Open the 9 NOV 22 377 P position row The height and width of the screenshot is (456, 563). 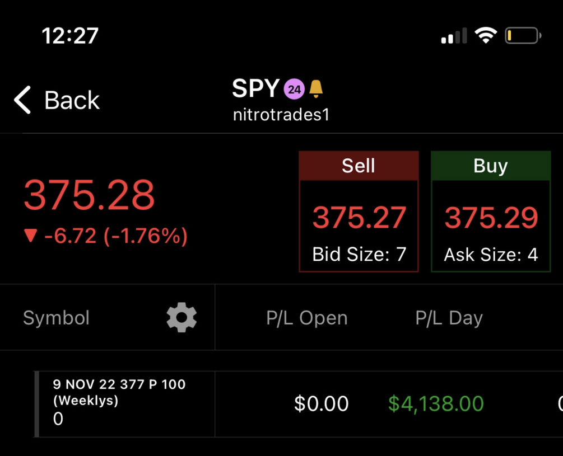point(119,403)
